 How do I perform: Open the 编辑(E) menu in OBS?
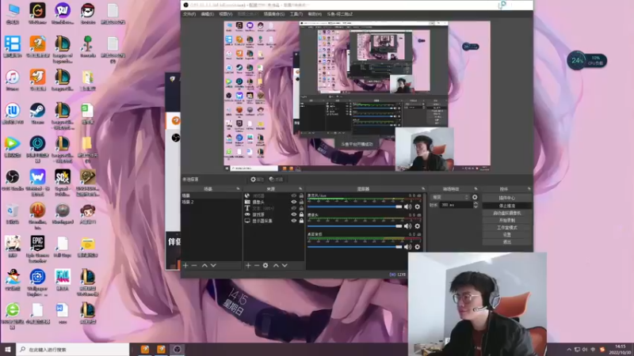[207, 14]
